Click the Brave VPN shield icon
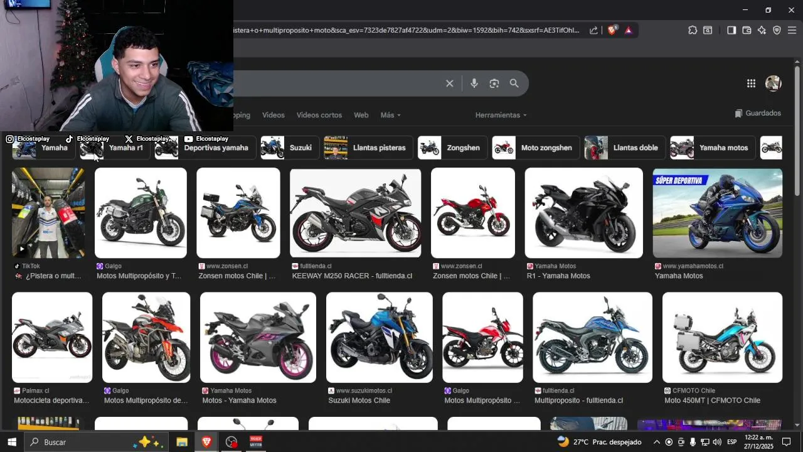The width and height of the screenshot is (803, 452). [x=777, y=30]
